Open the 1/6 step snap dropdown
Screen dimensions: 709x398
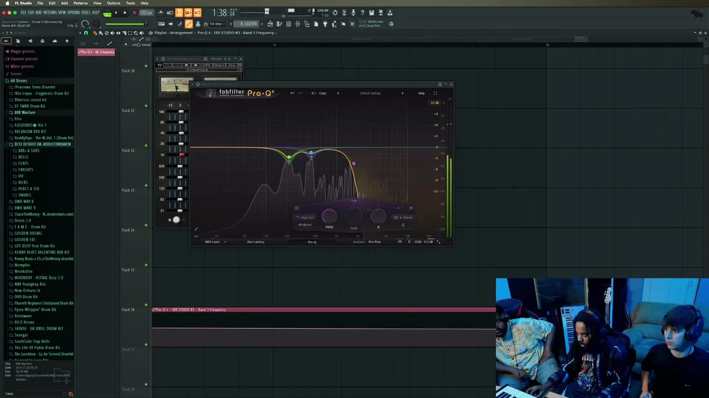coord(218,24)
